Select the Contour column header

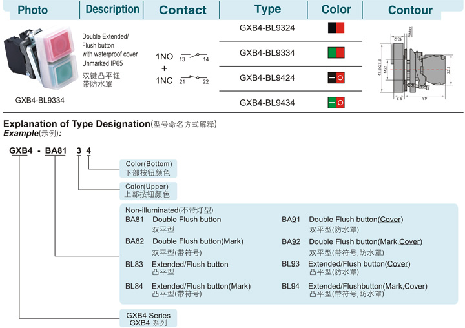click(411, 10)
